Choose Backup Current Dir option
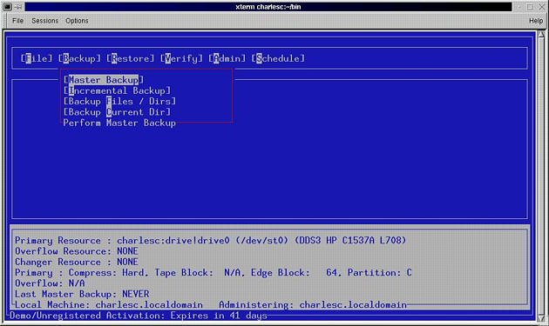Viewport: 549px width, 326px height. (118, 112)
